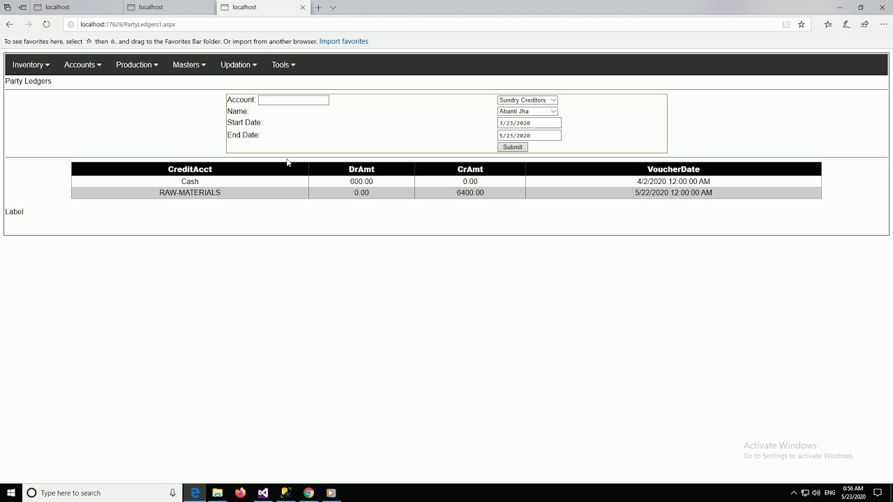Show hidden system tray icons
The image size is (893, 502).
tap(793, 493)
